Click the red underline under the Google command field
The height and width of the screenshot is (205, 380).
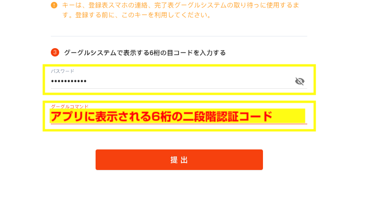179,124
